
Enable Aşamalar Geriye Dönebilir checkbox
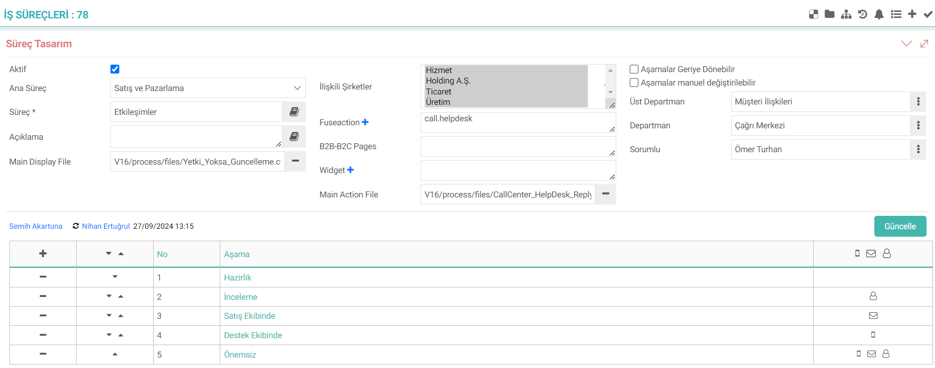pyautogui.click(x=634, y=69)
